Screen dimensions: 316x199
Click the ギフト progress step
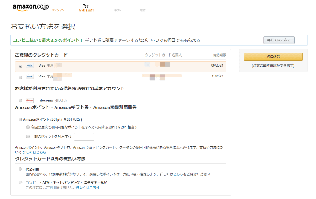118,11
